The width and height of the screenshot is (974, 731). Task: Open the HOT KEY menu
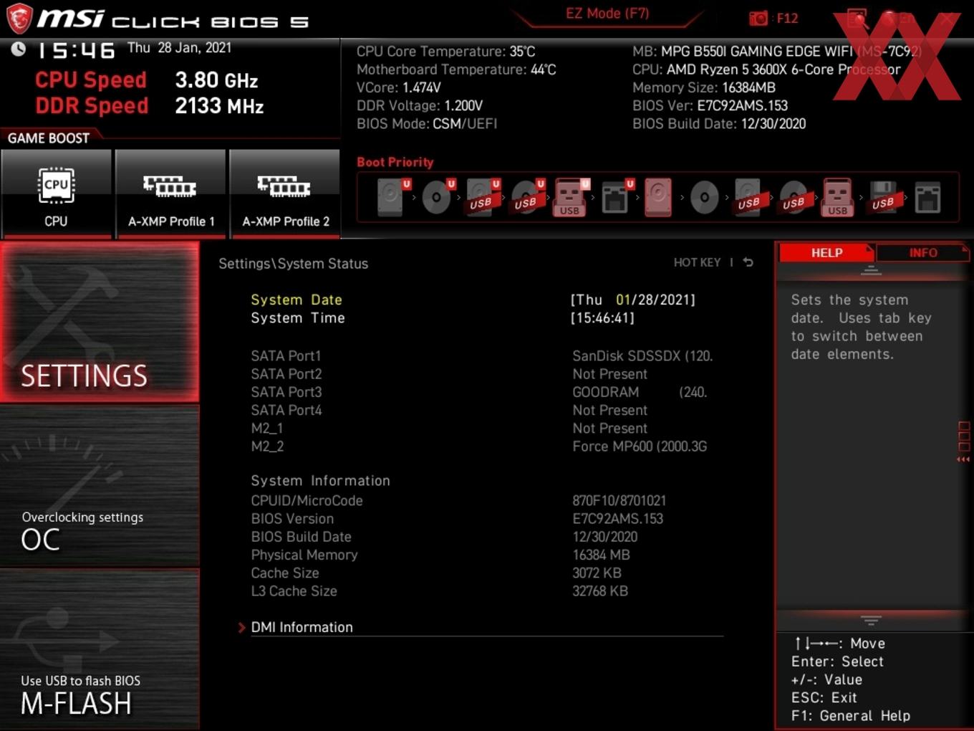tap(697, 262)
